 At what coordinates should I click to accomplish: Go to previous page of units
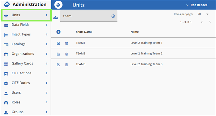coord(202,22)
